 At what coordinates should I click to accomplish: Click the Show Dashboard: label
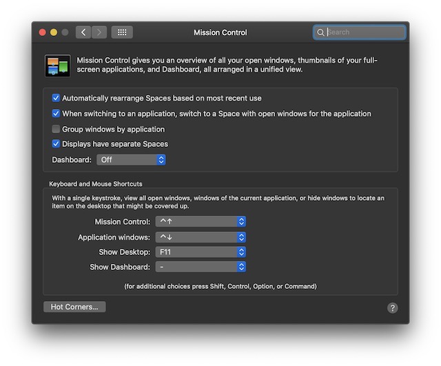tap(120, 267)
